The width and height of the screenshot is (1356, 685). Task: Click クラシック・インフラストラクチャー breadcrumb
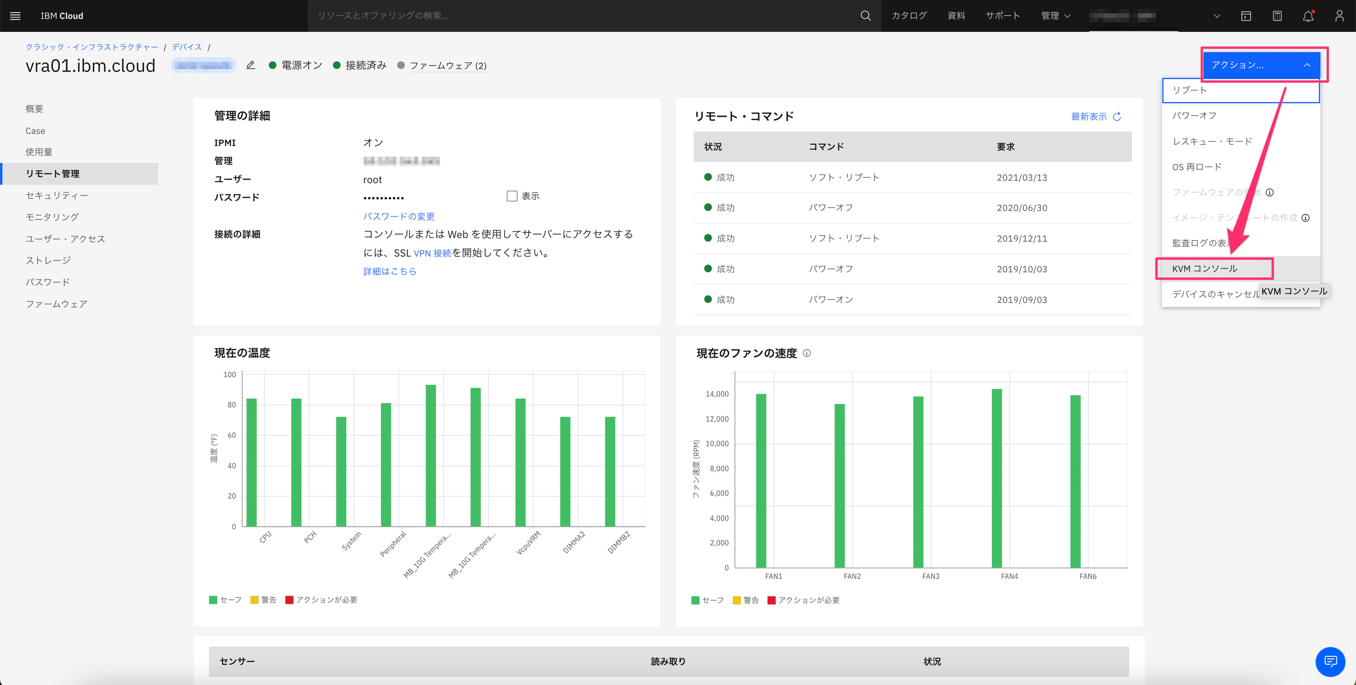click(92, 47)
